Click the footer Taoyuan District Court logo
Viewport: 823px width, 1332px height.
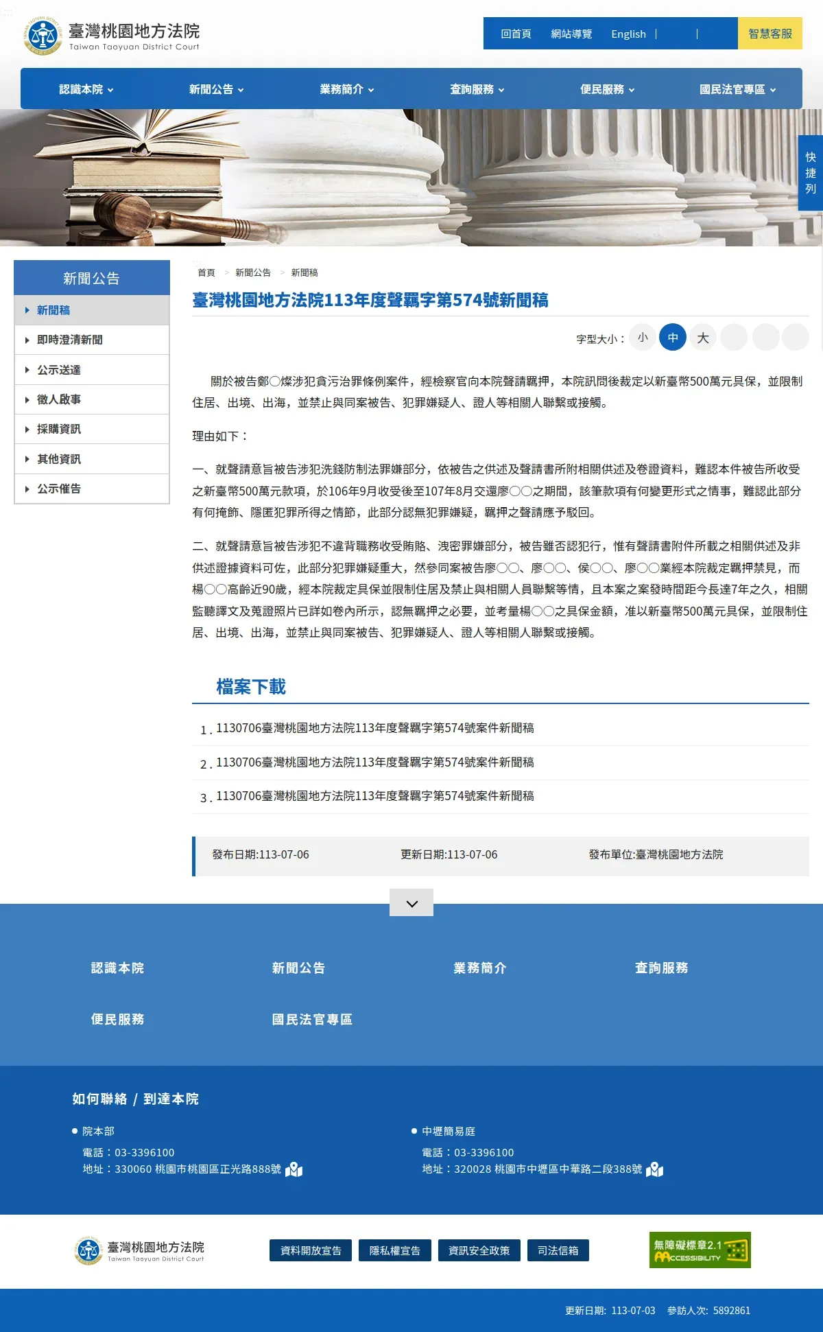pos(139,1250)
